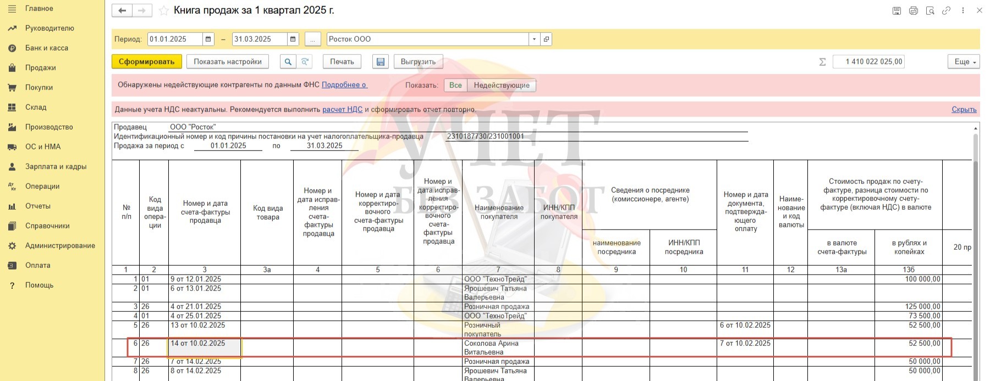Viewport: 990px width, 381px height.
Task: Select cell 9 от 12.01.2025
Action: coord(205,279)
